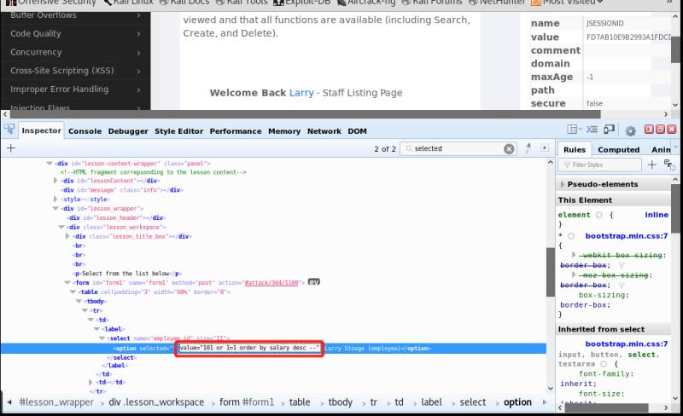Open developer toolbox settings gear
Screen dimensions: 683x416
pos(630,130)
